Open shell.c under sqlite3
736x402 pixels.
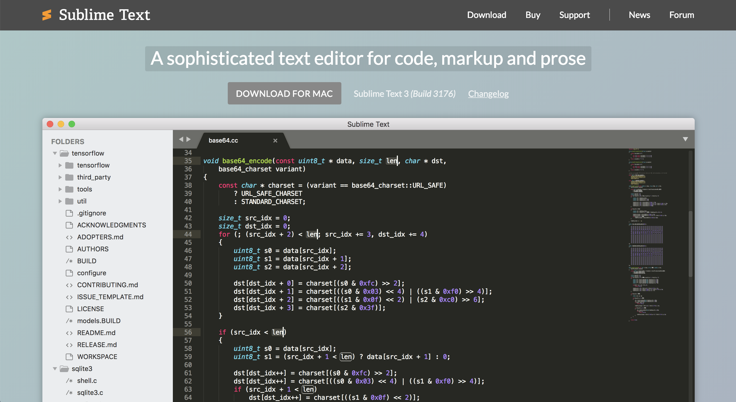(x=87, y=381)
